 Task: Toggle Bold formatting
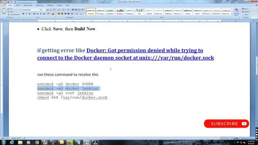[23, 14]
